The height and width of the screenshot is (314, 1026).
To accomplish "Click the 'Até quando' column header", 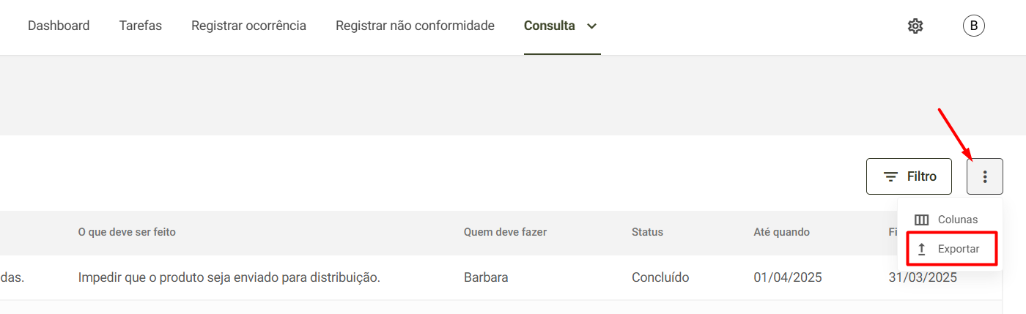I will 781,232.
